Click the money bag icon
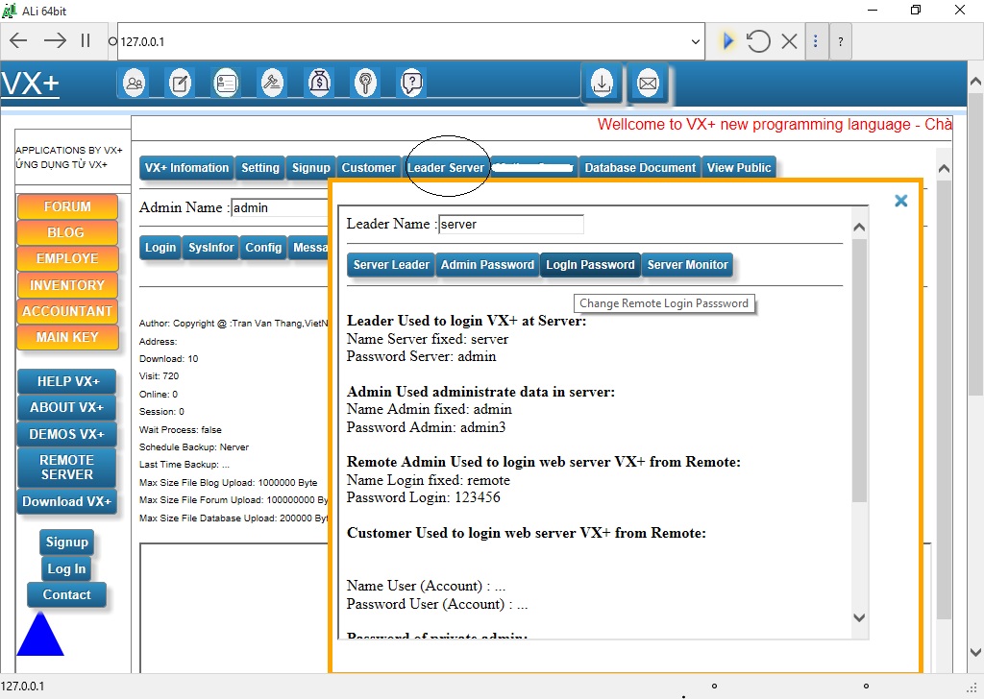The height and width of the screenshot is (699, 984). [x=319, y=84]
